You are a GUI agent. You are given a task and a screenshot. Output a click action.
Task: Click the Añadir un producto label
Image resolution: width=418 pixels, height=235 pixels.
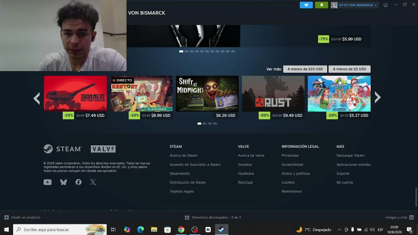25,217
